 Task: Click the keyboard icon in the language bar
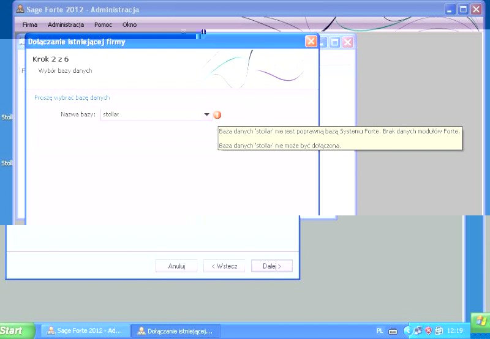click(x=393, y=331)
